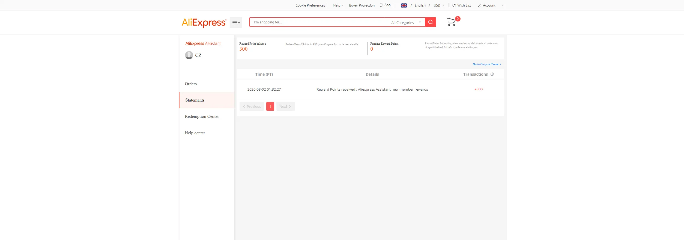
Task: Go to Coupon Center link
Action: (x=487, y=64)
